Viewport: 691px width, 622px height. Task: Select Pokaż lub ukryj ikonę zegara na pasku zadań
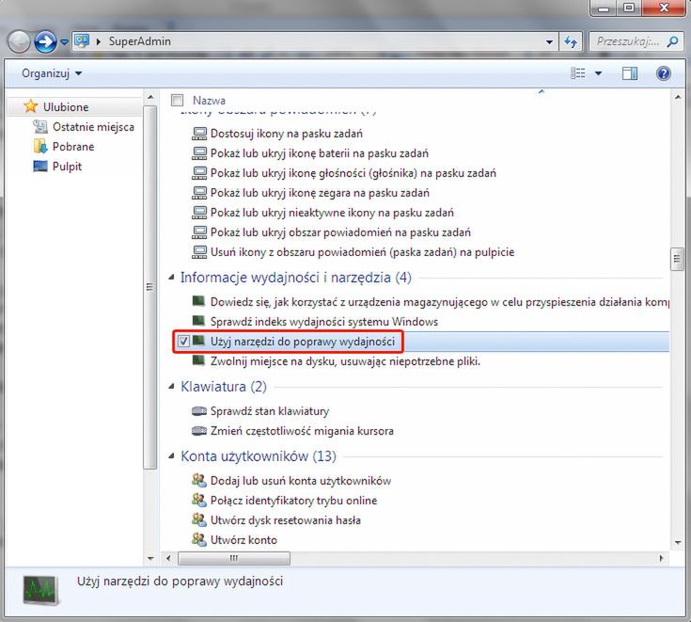(320, 193)
